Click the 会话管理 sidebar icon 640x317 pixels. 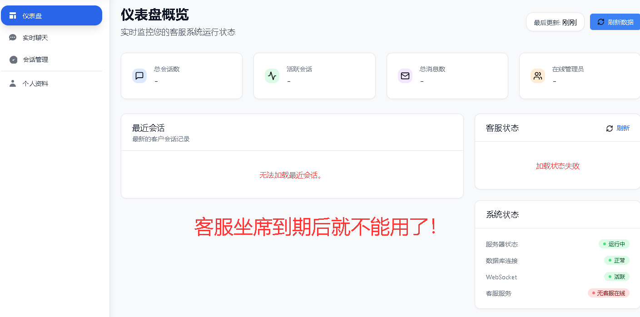pyautogui.click(x=13, y=59)
